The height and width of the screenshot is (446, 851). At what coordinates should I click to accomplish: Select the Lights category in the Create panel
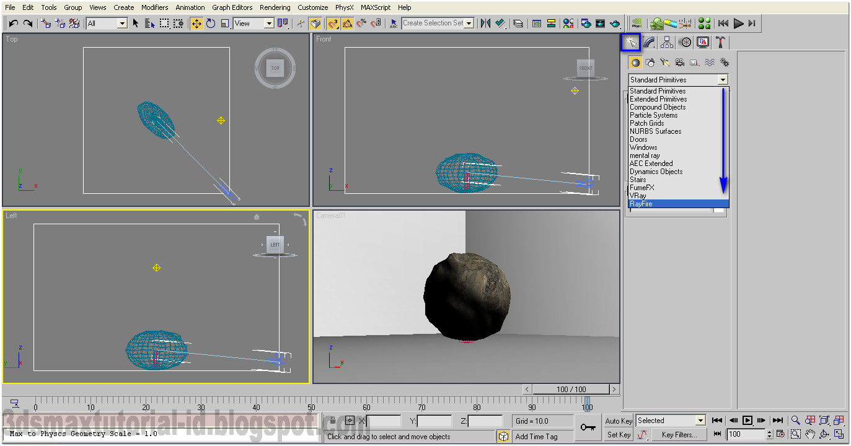point(664,62)
